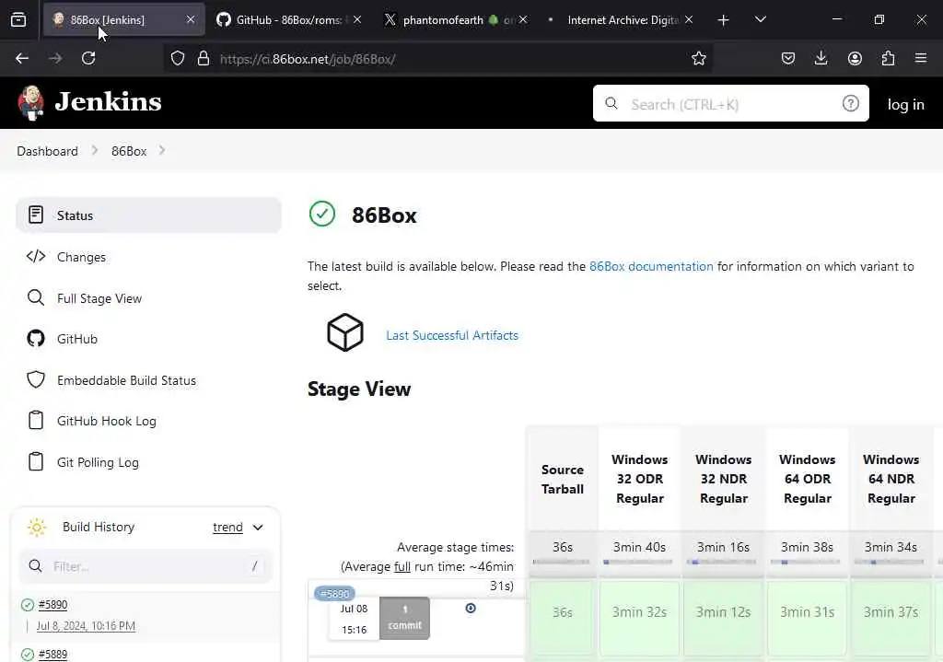The image size is (943, 662).
Task: Click the Jenkins logo in header
Action: pos(89,102)
